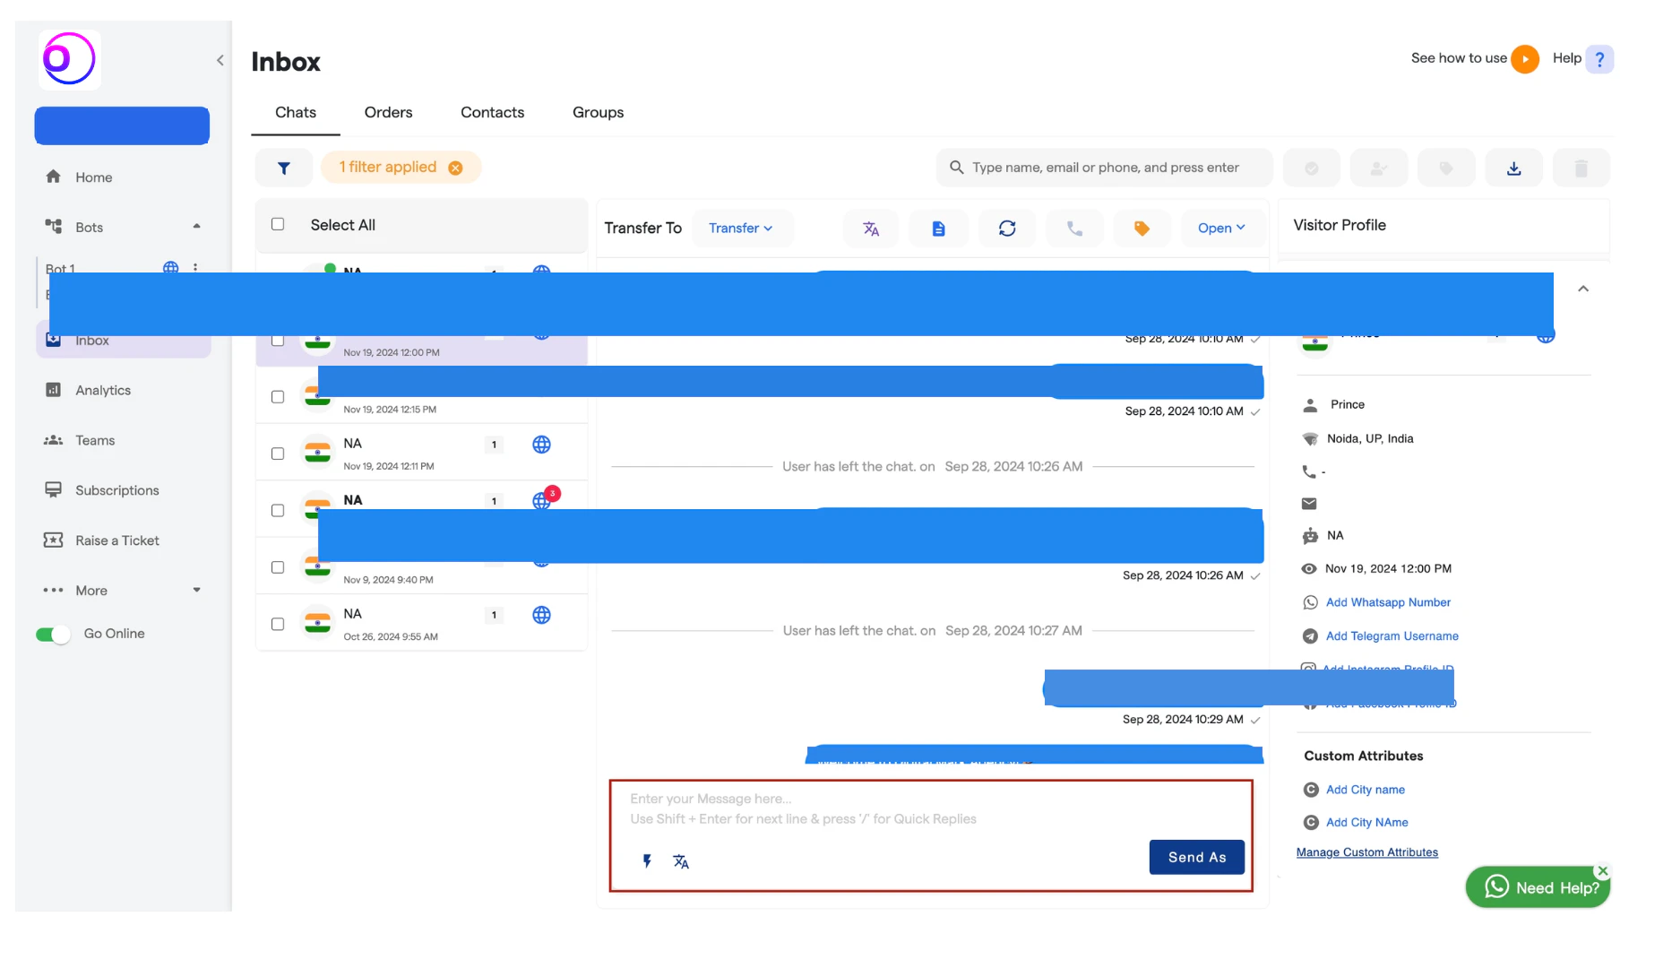This screenshot has height=968, width=1672.
Task: Open the chat status Open dropdown
Action: [x=1221, y=229]
